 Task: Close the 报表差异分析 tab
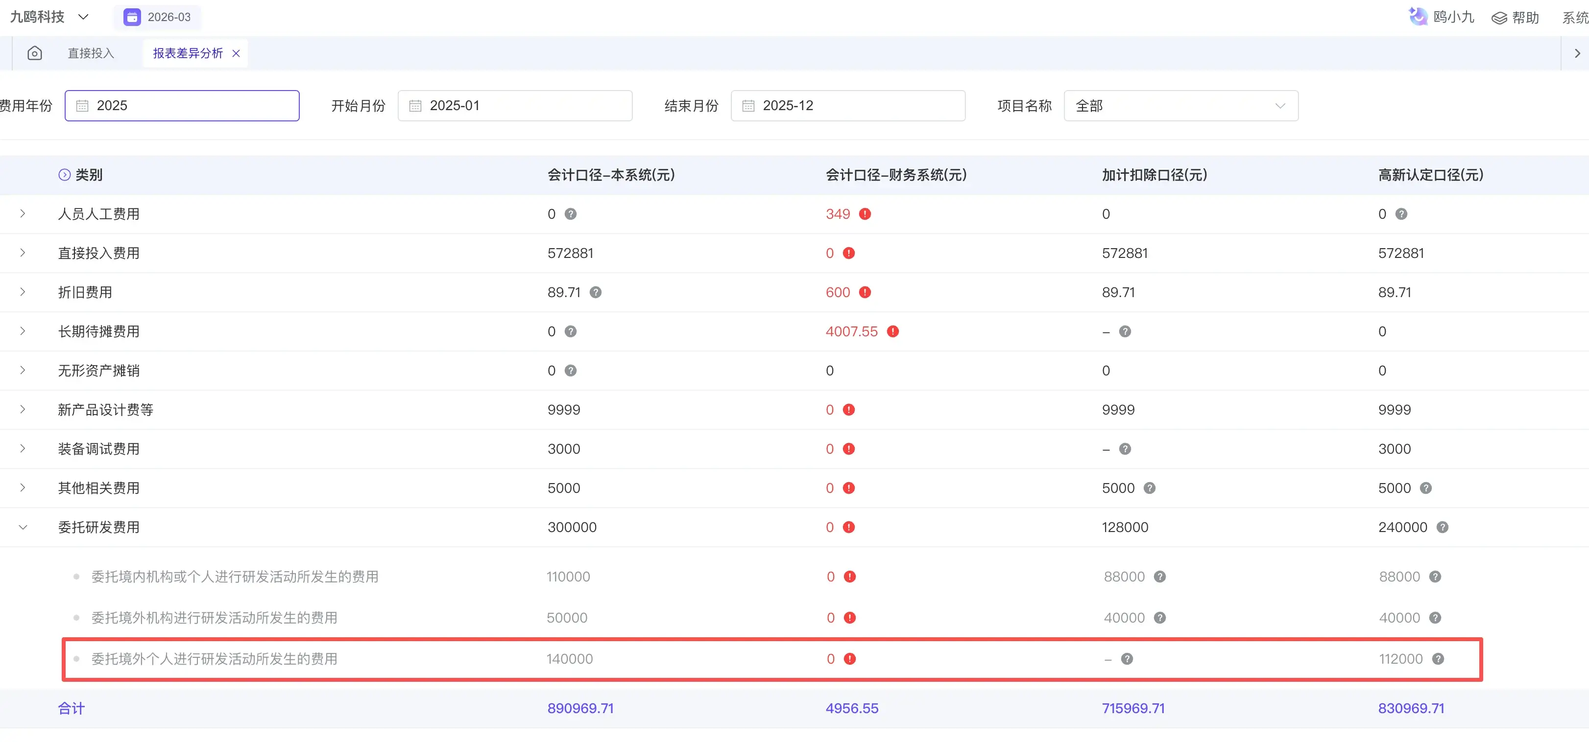[236, 54]
